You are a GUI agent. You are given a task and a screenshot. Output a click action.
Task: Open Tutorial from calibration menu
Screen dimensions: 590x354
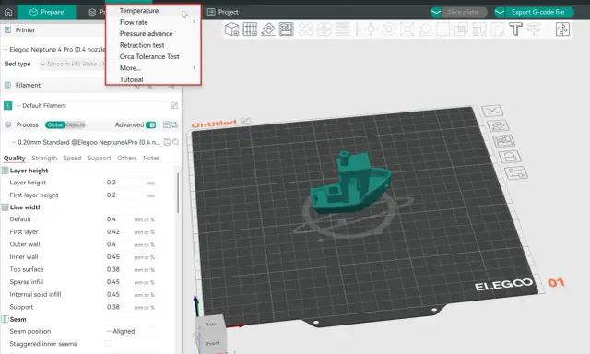pos(153,79)
